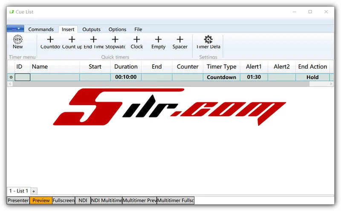Click the Alert2 column header
Image resolution: width=341 pixels, height=211 pixels.
pyautogui.click(x=282, y=67)
